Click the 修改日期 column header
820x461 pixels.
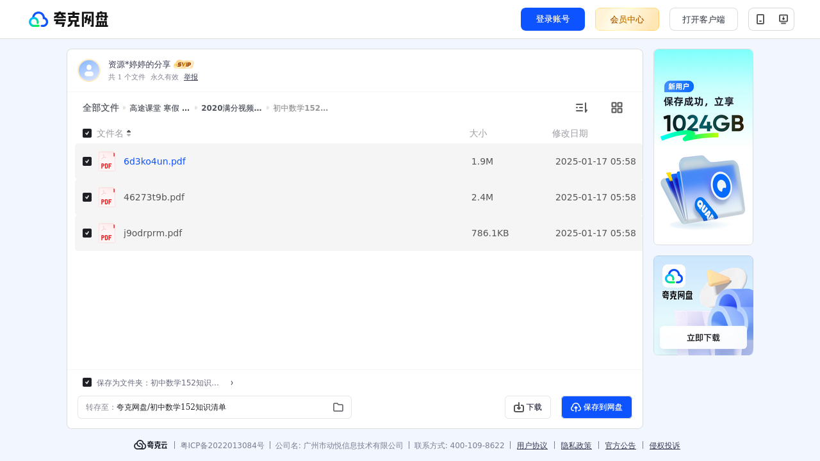570,133
